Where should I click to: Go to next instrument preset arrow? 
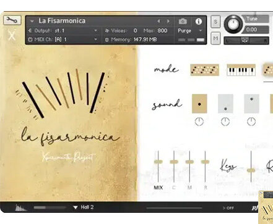click(x=168, y=21)
